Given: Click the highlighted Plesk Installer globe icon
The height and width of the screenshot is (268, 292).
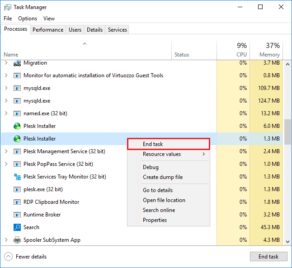Looking at the screenshot, I should 17,139.
